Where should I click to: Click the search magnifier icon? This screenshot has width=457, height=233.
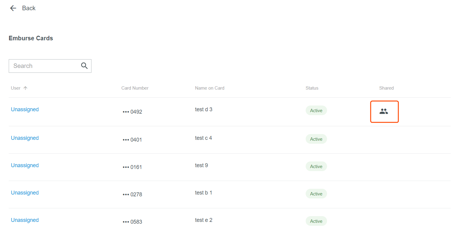click(x=85, y=66)
